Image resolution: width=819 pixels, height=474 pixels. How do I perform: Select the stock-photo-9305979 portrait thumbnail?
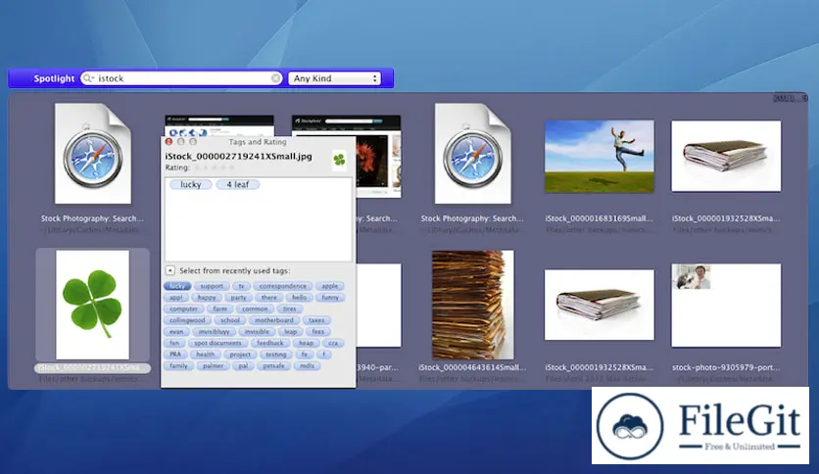(x=726, y=306)
